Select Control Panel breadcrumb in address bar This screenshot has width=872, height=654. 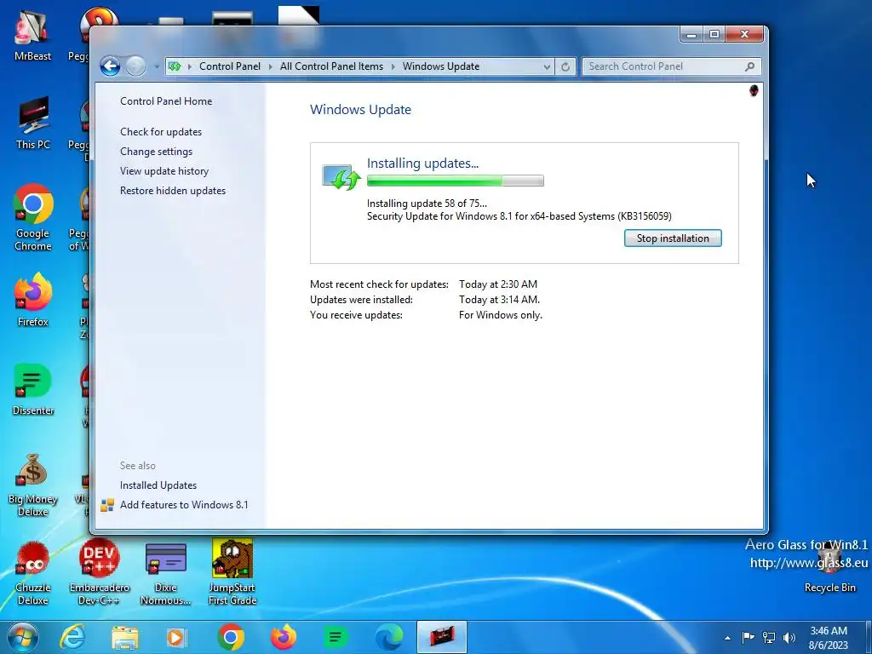[230, 66]
